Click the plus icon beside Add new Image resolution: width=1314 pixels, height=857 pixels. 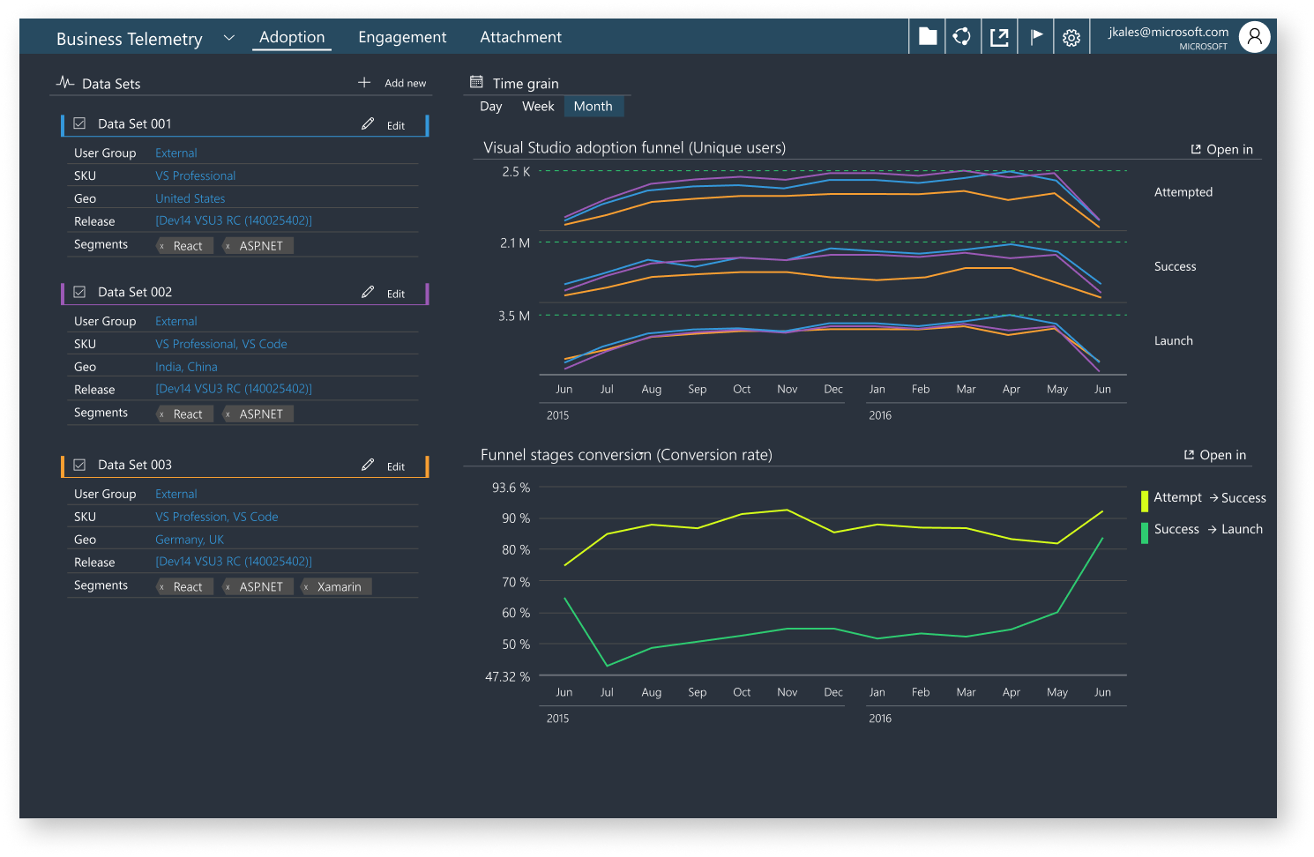(x=364, y=82)
